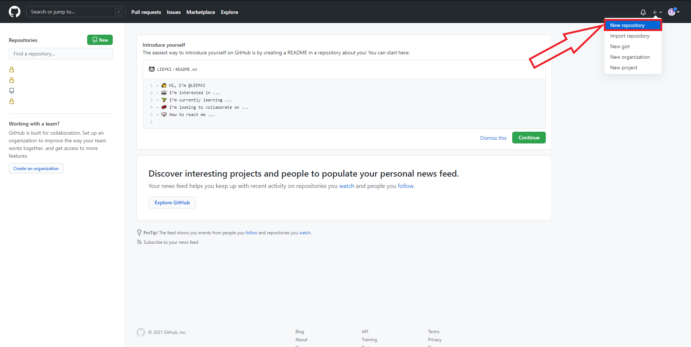Select New repository from the dropdown
Viewport: 691px width, 347px height.
point(633,25)
